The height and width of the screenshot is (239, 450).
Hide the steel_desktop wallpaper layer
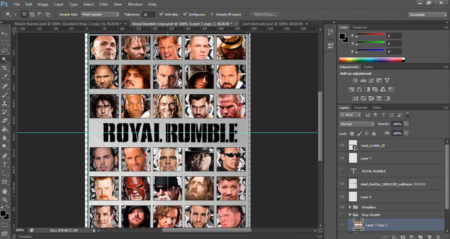[342, 184]
